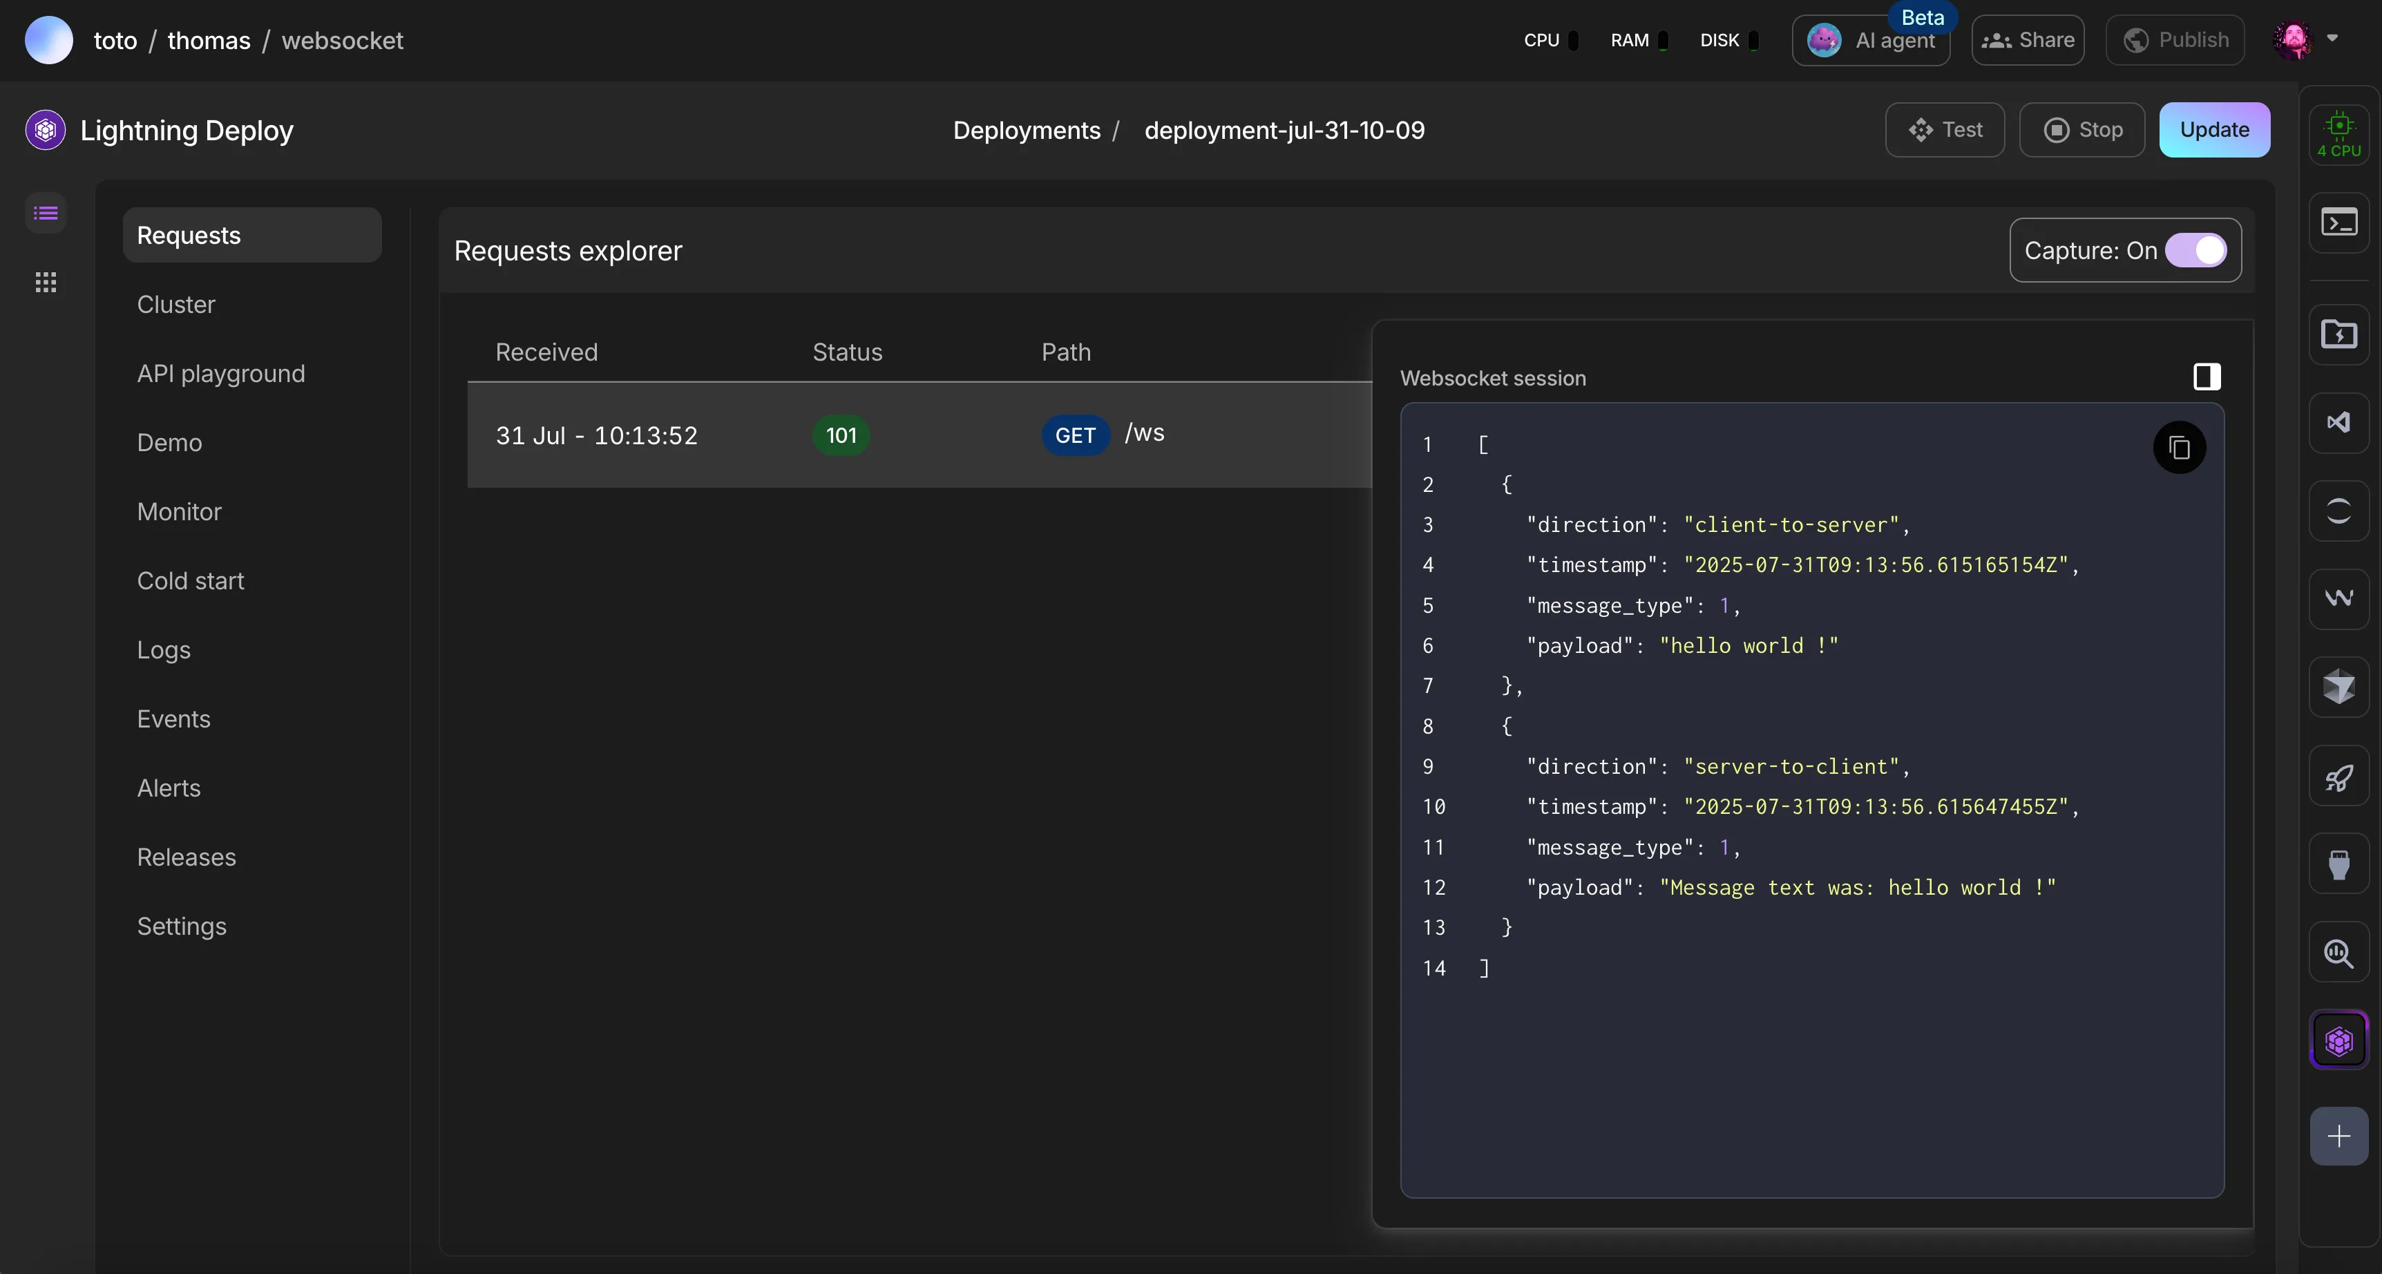Open the Releases section

coord(187,857)
